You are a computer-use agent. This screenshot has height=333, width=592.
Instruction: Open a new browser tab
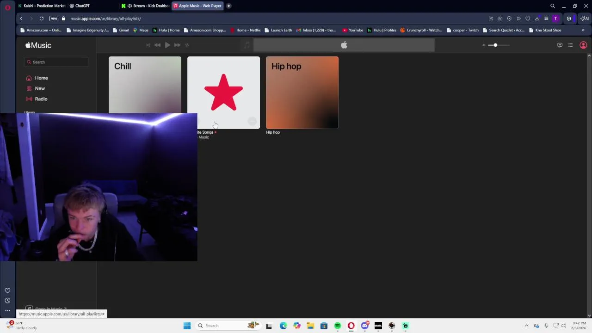coord(228,6)
